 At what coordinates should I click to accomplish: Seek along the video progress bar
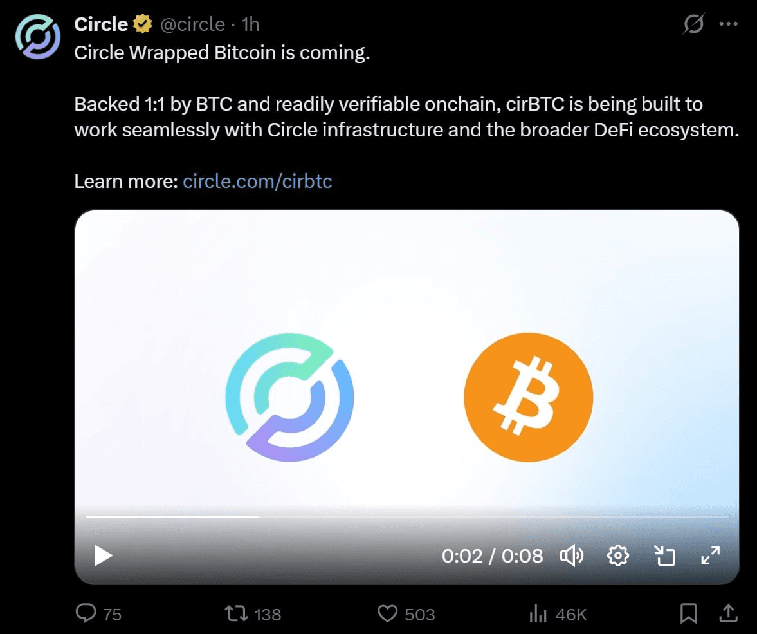(407, 517)
